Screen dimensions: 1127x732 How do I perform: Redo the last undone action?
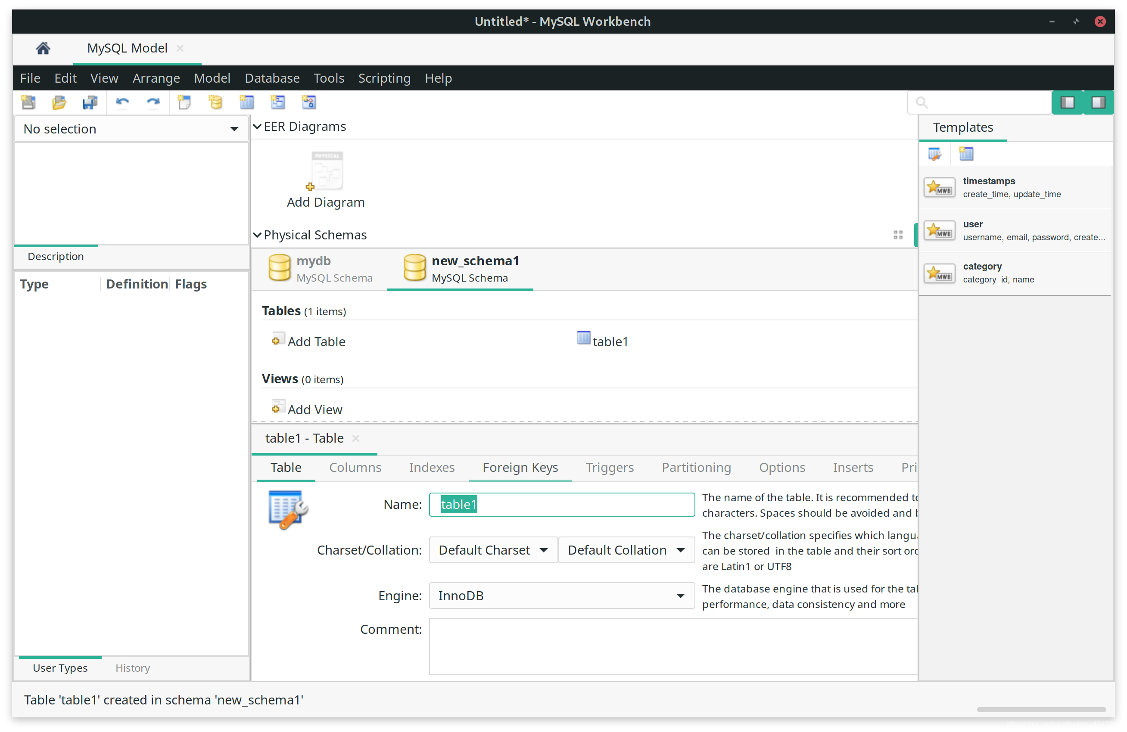tap(153, 102)
